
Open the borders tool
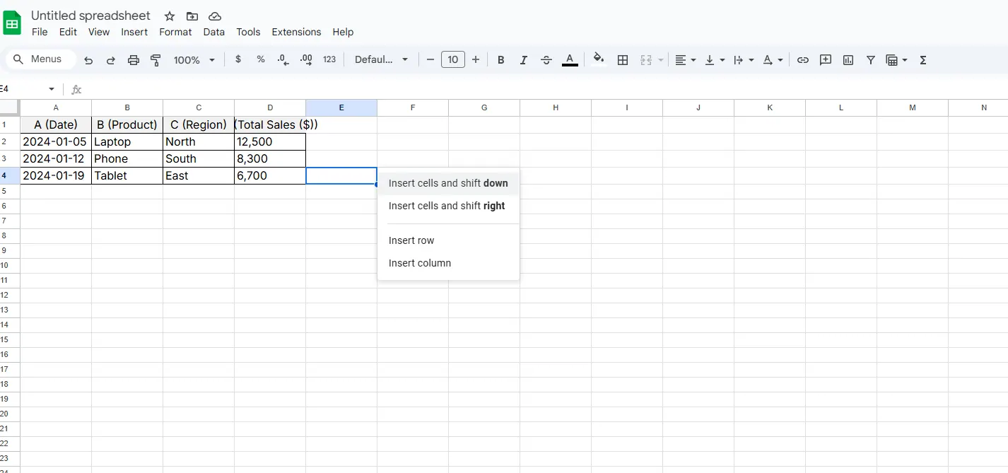click(623, 60)
